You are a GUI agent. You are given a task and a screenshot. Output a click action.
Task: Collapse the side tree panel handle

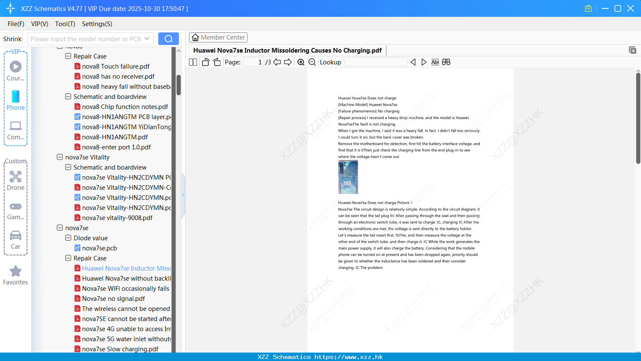183,195
